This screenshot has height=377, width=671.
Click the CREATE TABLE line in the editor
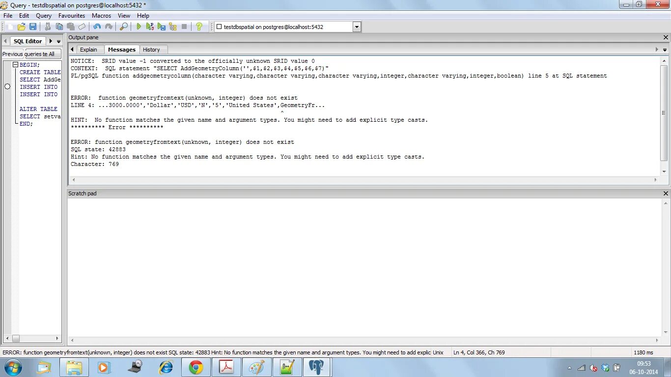(x=40, y=72)
